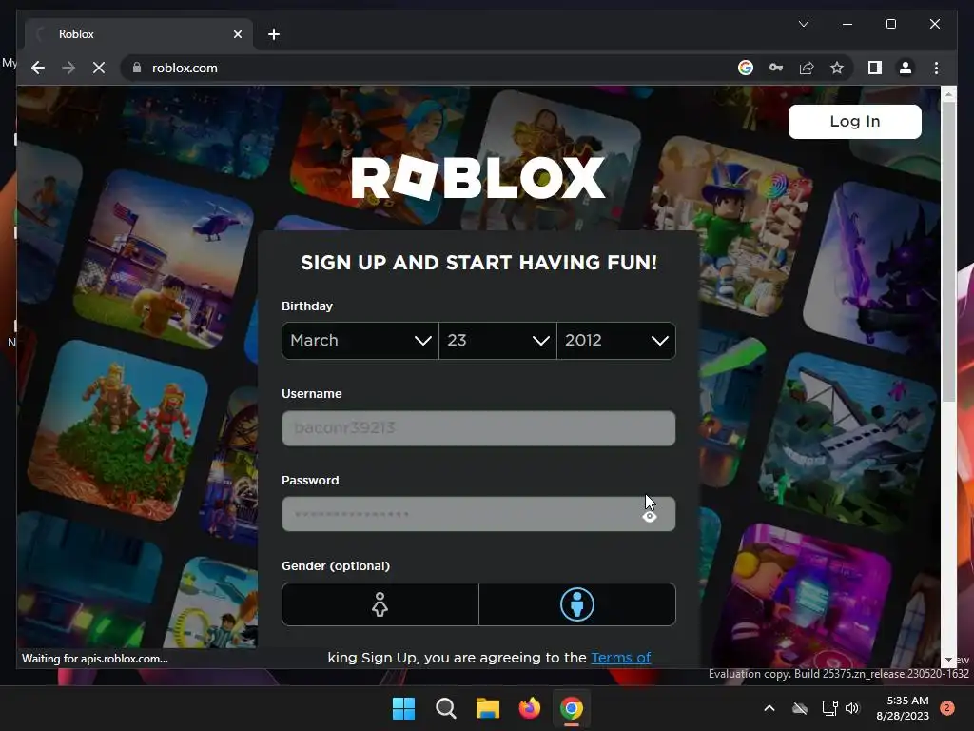Click scrollbar down arrow
Viewport: 974px width, 731px height.
pyautogui.click(x=948, y=660)
